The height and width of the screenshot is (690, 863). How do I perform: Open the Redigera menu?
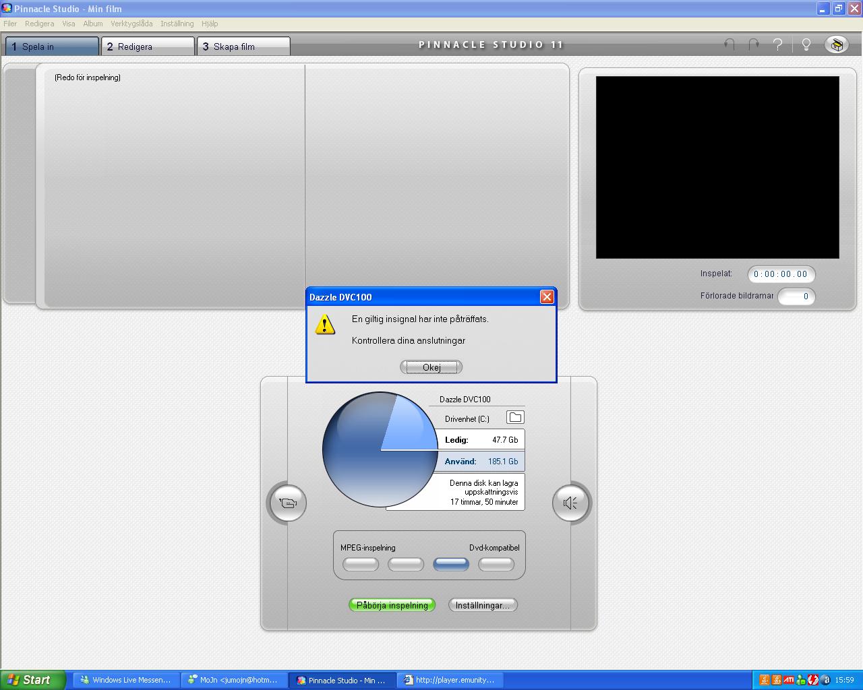point(40,24)
